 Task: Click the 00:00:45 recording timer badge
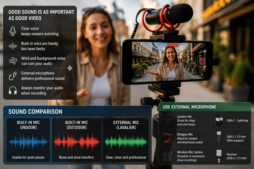pos(173,45)
